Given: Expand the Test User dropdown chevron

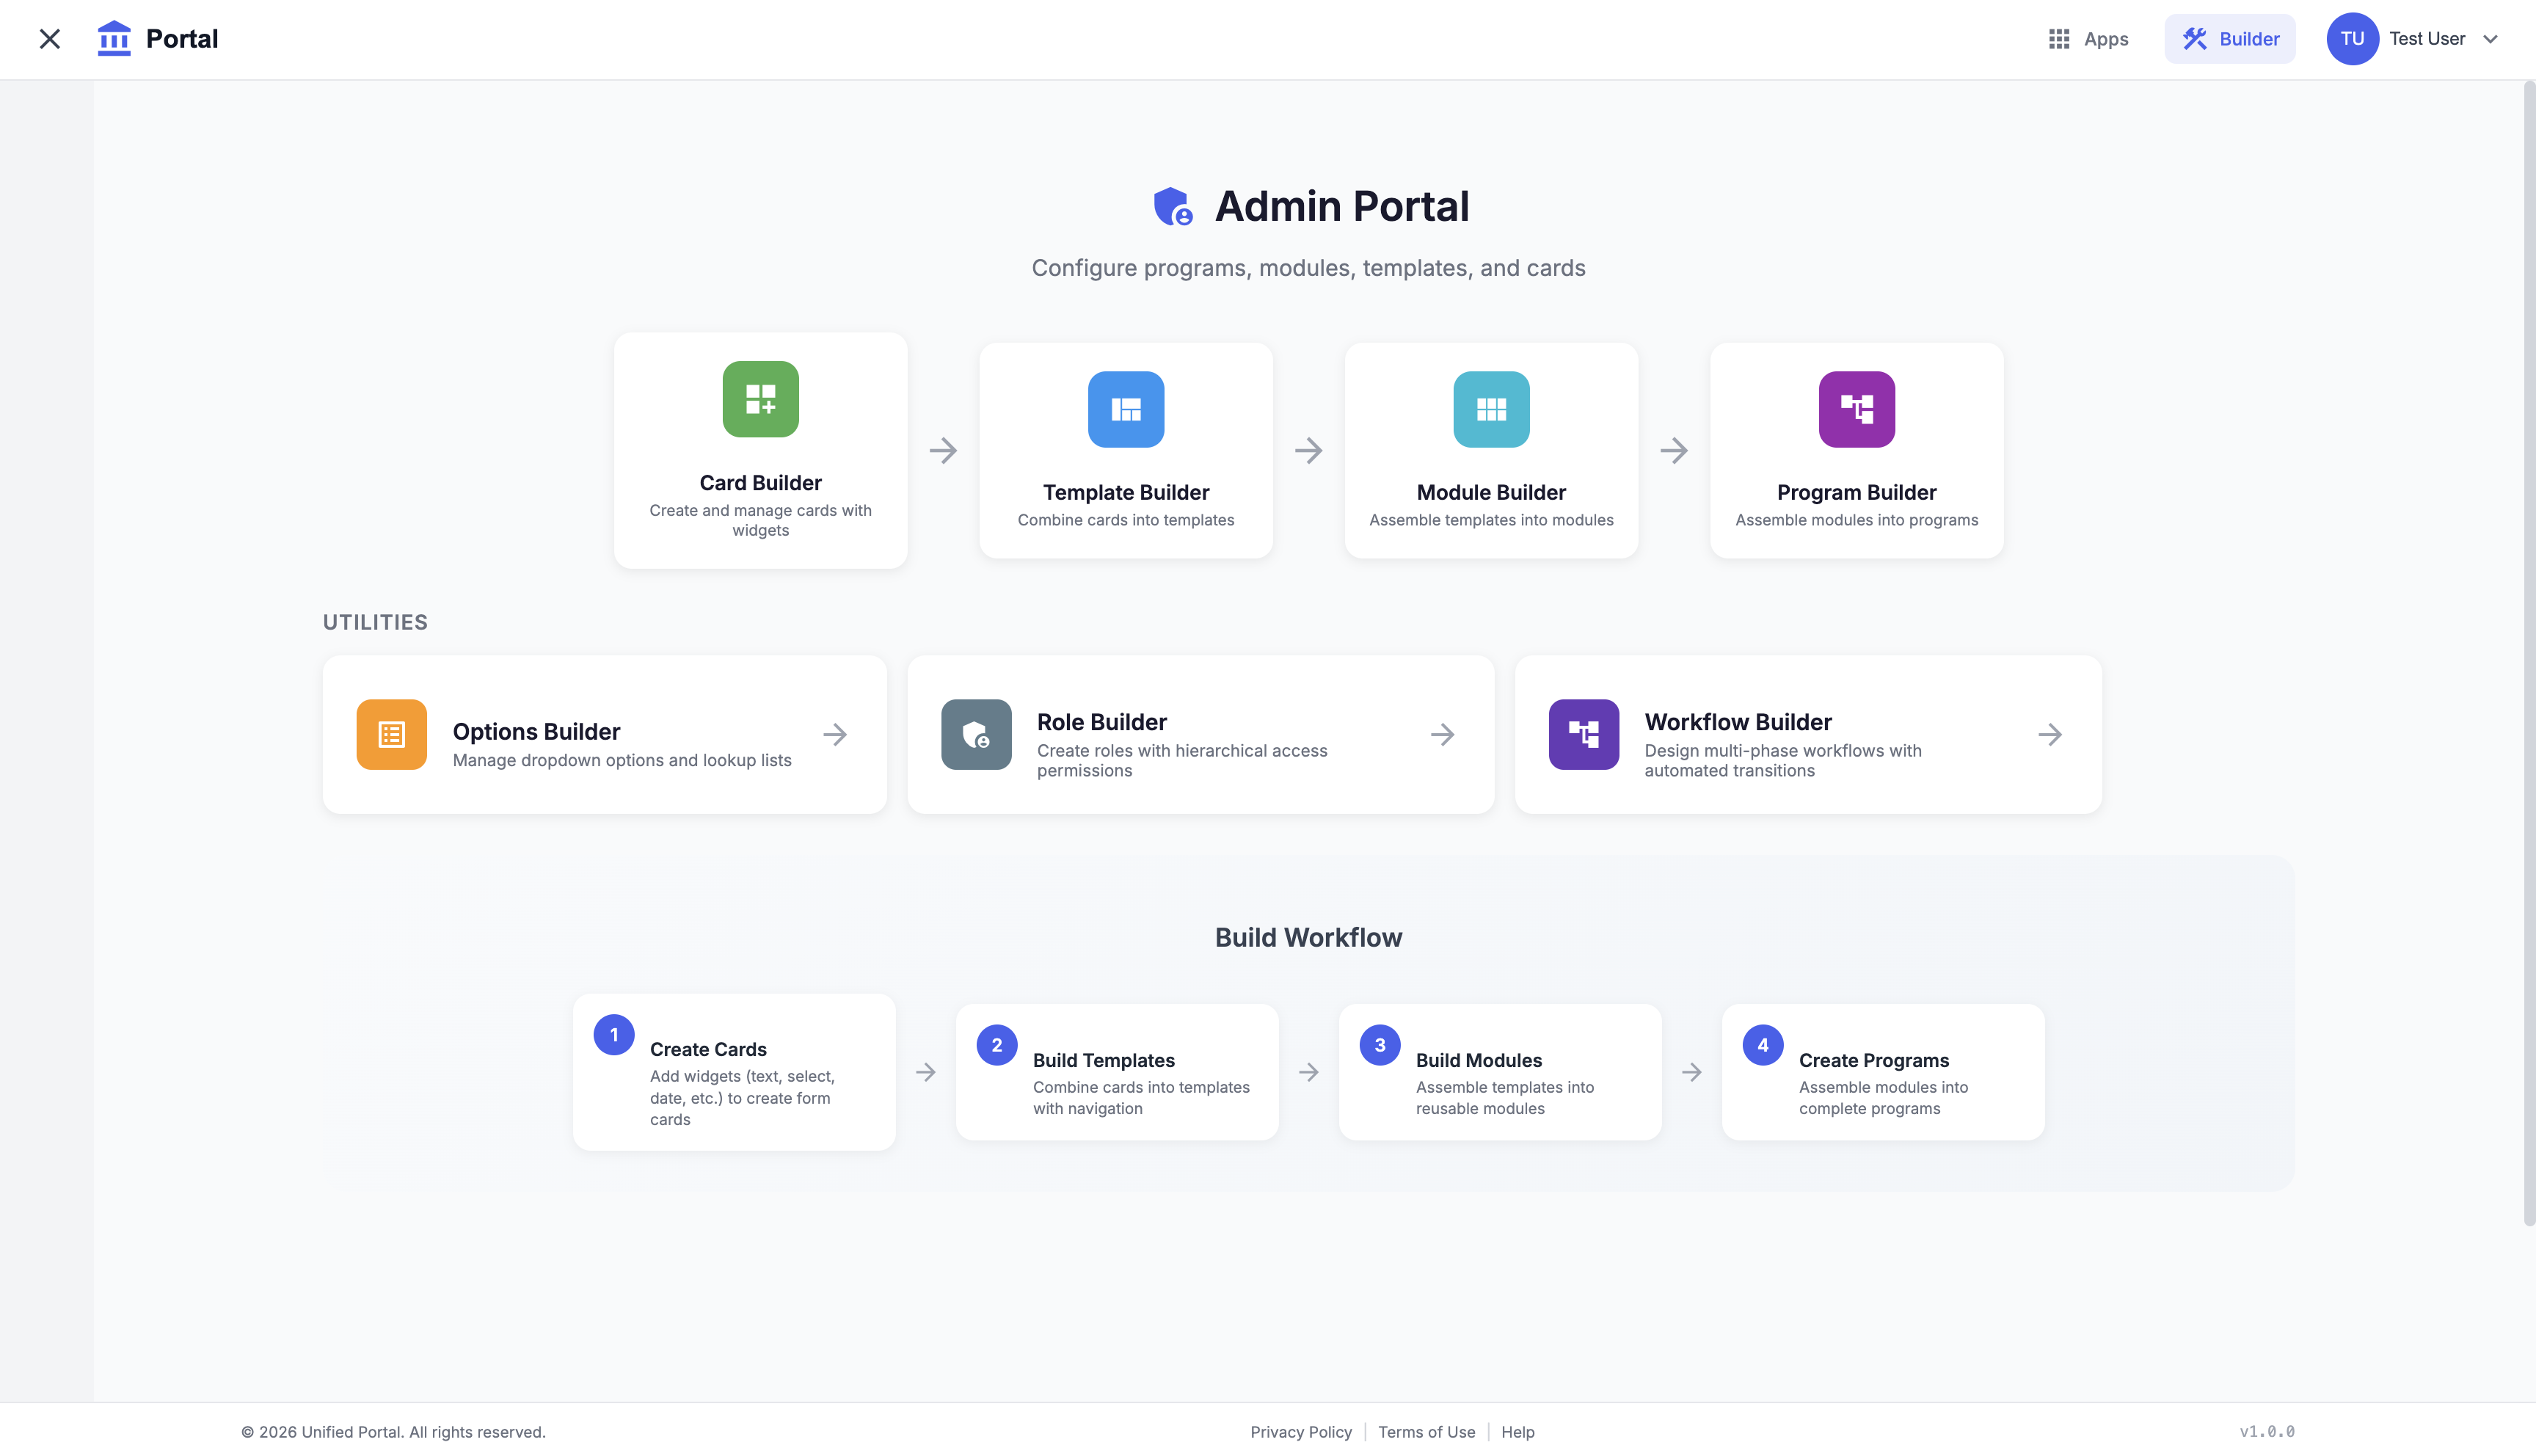Looking at the screenshot, I should [x=2490, y=39].
